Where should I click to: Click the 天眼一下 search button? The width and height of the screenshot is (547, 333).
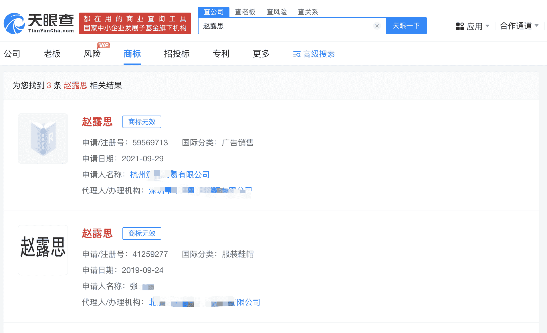coord(406,26)
